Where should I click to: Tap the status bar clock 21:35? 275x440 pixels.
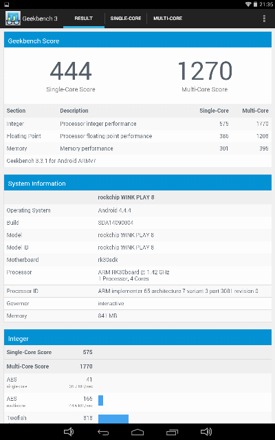coord(266,4)
